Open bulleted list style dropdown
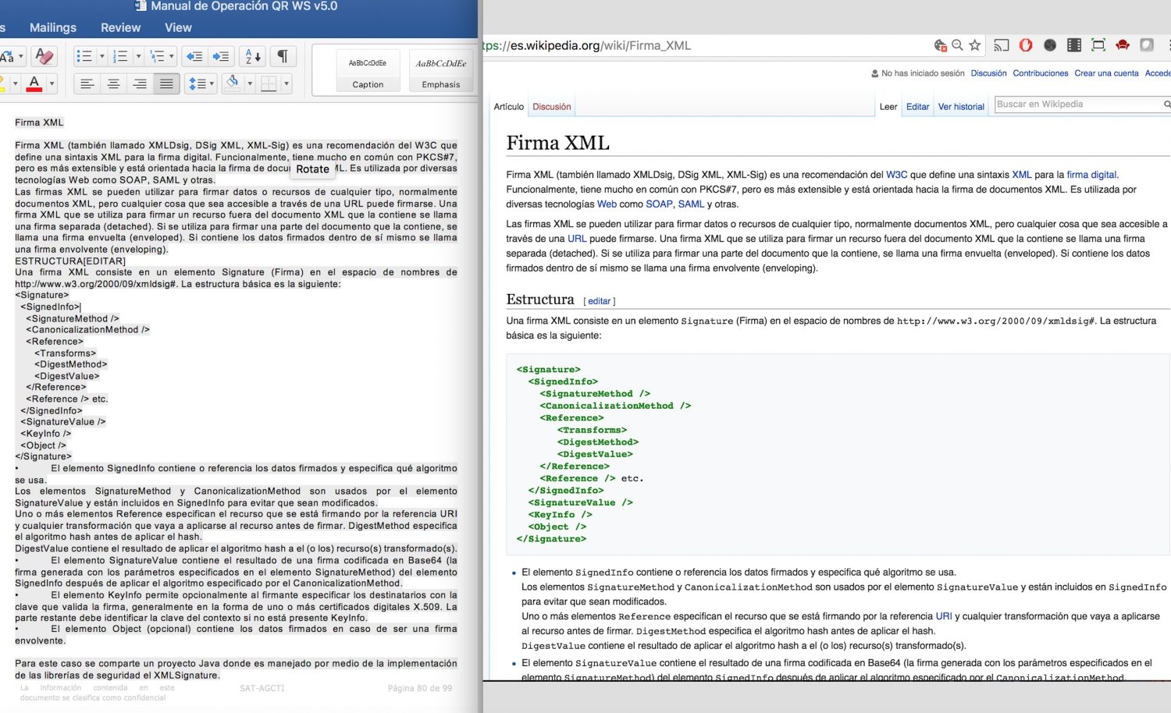 [101, 56]
